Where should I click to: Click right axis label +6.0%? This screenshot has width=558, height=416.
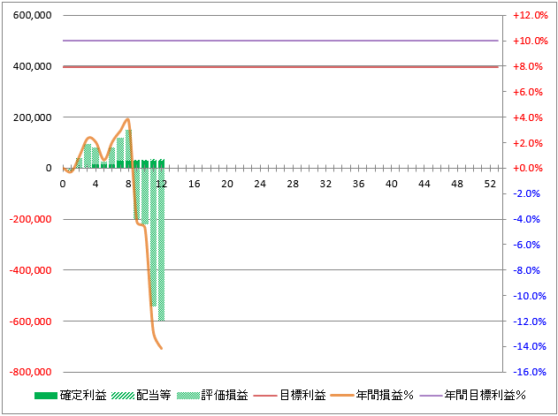[528, 92]
